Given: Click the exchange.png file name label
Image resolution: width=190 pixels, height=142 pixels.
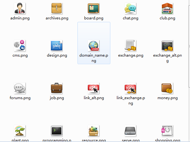Looking at the screenshot, I should click(131, 55).
